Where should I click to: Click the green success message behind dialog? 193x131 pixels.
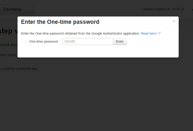click(9, 45)
